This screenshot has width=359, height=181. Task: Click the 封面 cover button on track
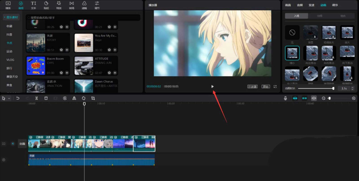coord(22,144)
